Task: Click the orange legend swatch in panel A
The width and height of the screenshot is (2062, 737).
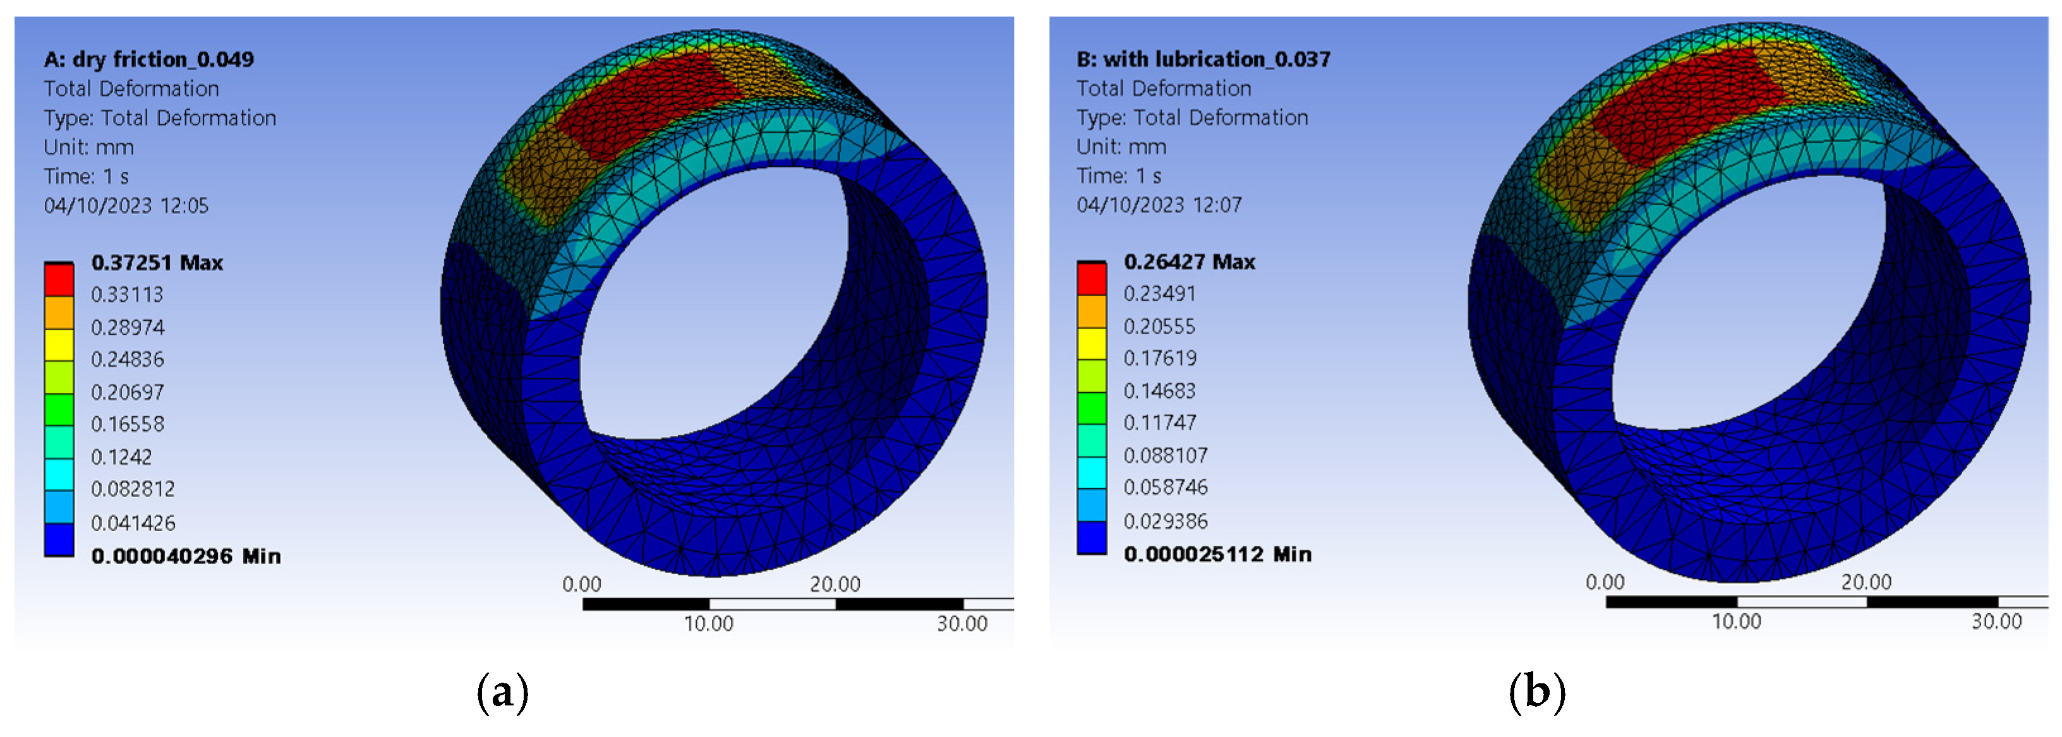Action: 58,312
